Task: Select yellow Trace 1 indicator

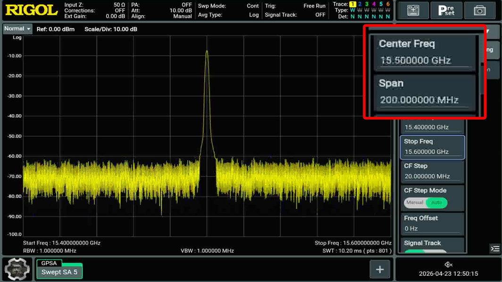Action: coord(352,4)
